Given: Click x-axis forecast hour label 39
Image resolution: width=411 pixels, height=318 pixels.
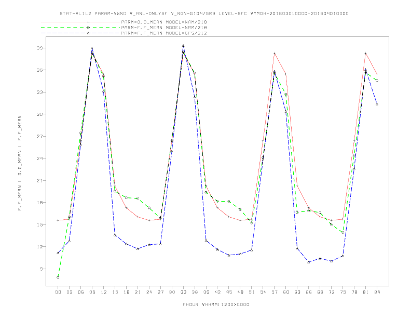Looking at the screenshot, I should pyautogui.click(x=206, y=292).
